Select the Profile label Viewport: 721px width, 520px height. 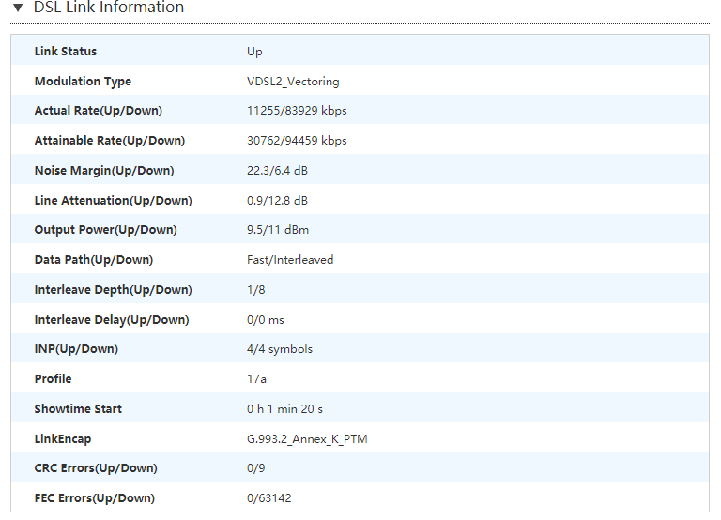tap(53, 379)
